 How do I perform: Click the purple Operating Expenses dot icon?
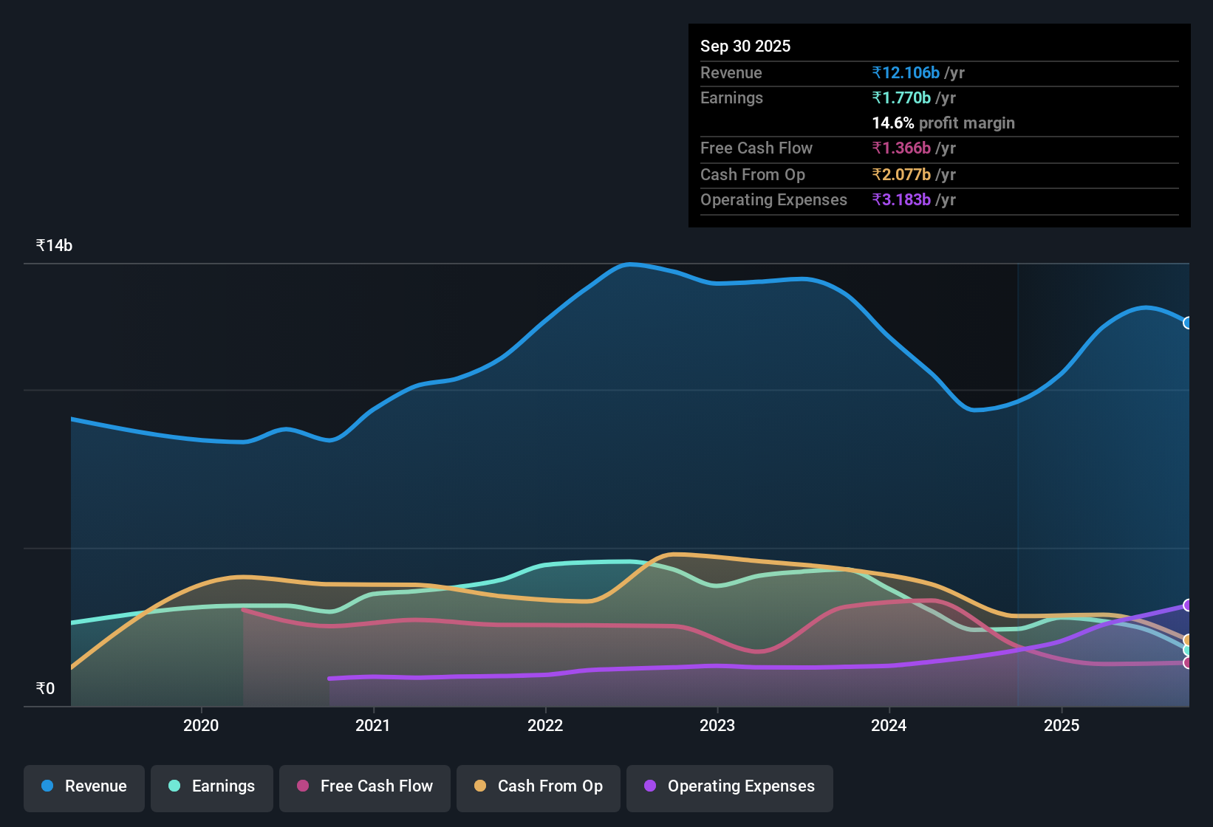[x=650, y=786]
